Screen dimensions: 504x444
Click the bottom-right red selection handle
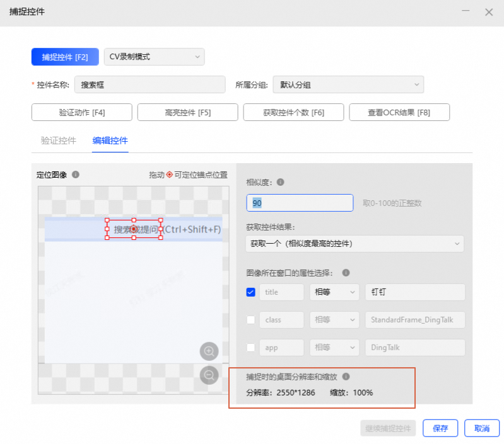[161, 237]
